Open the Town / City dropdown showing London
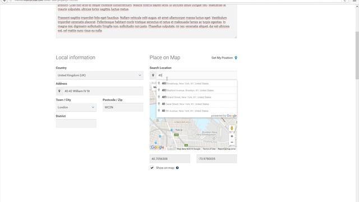 pos(76,107)
